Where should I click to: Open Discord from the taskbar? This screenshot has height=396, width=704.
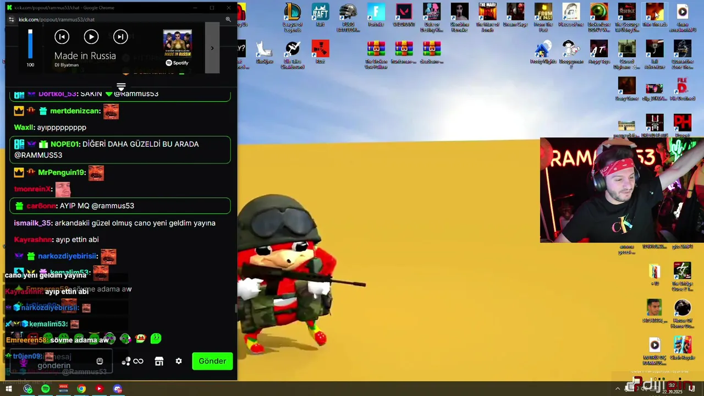pyautogui.click(x=117, y=389)
